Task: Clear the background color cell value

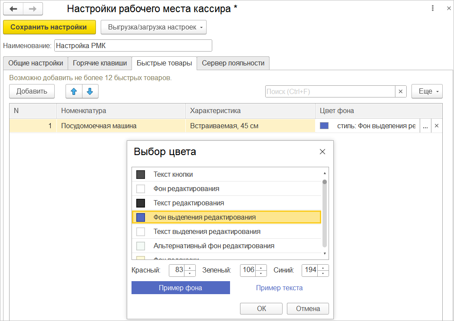Action: tap(437, 126)
